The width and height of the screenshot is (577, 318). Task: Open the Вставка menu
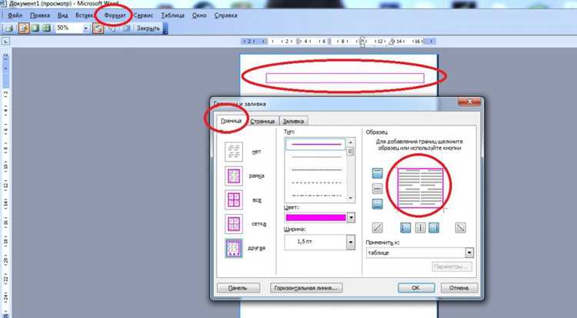(x=85, y=15)
